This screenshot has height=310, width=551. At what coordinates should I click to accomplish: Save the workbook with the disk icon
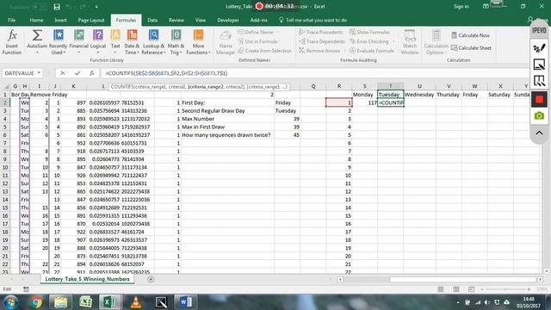point(57,7)
